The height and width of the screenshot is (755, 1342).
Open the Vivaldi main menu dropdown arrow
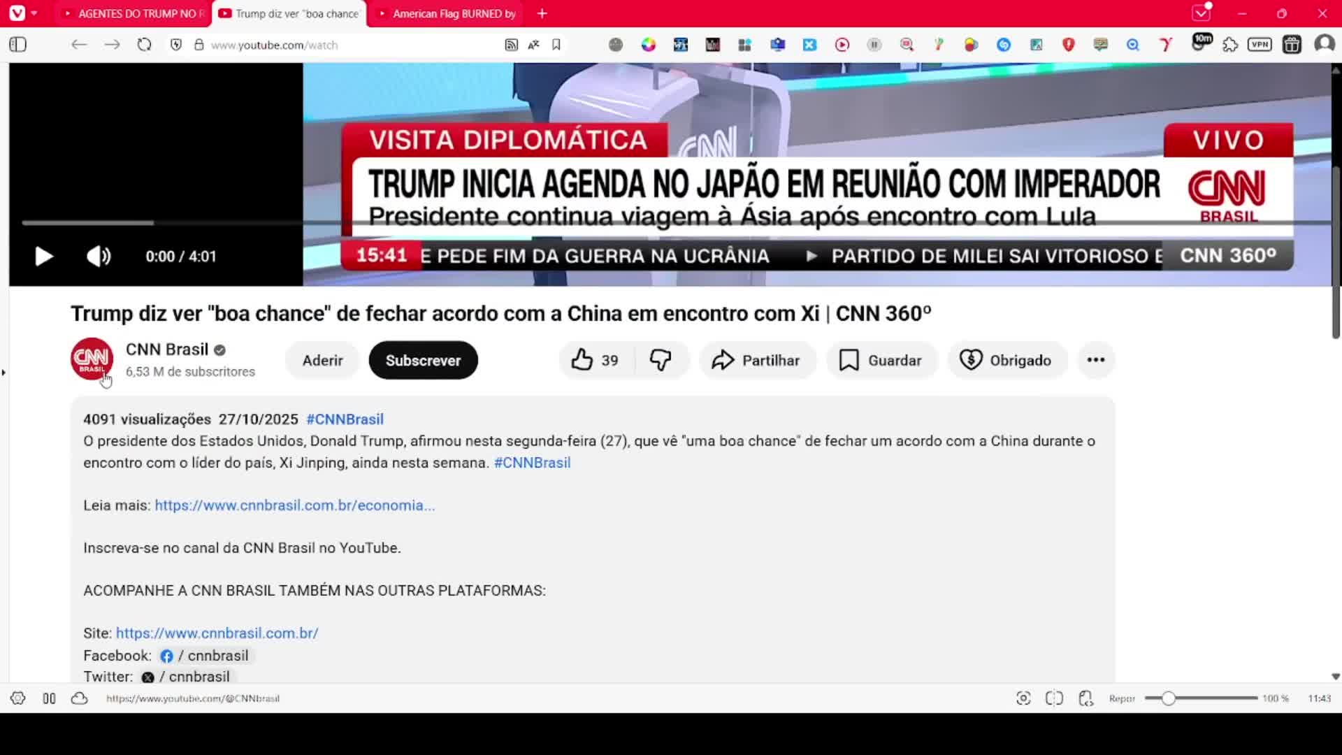[34, 13]
